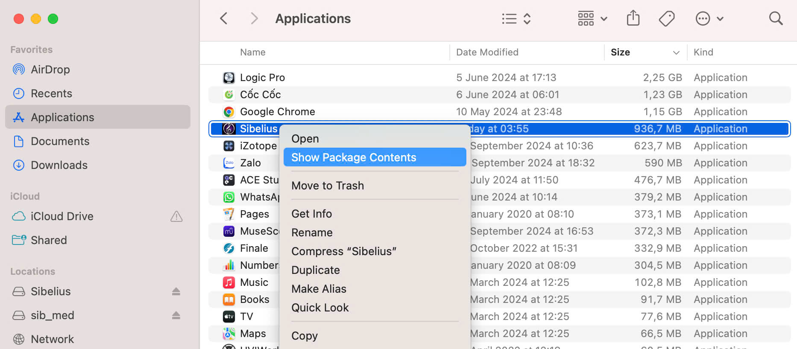Open the Finder search icon
This screenshot has width=797, height=349.
776,18
